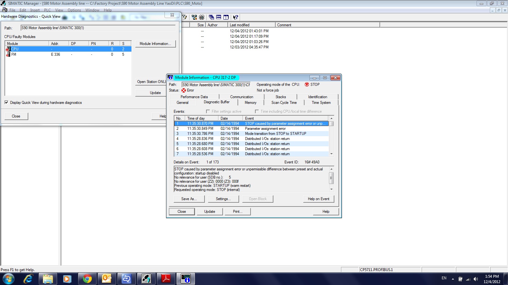Open the Time System tab
Screen dimensions: 508x285
coord(321,103)
